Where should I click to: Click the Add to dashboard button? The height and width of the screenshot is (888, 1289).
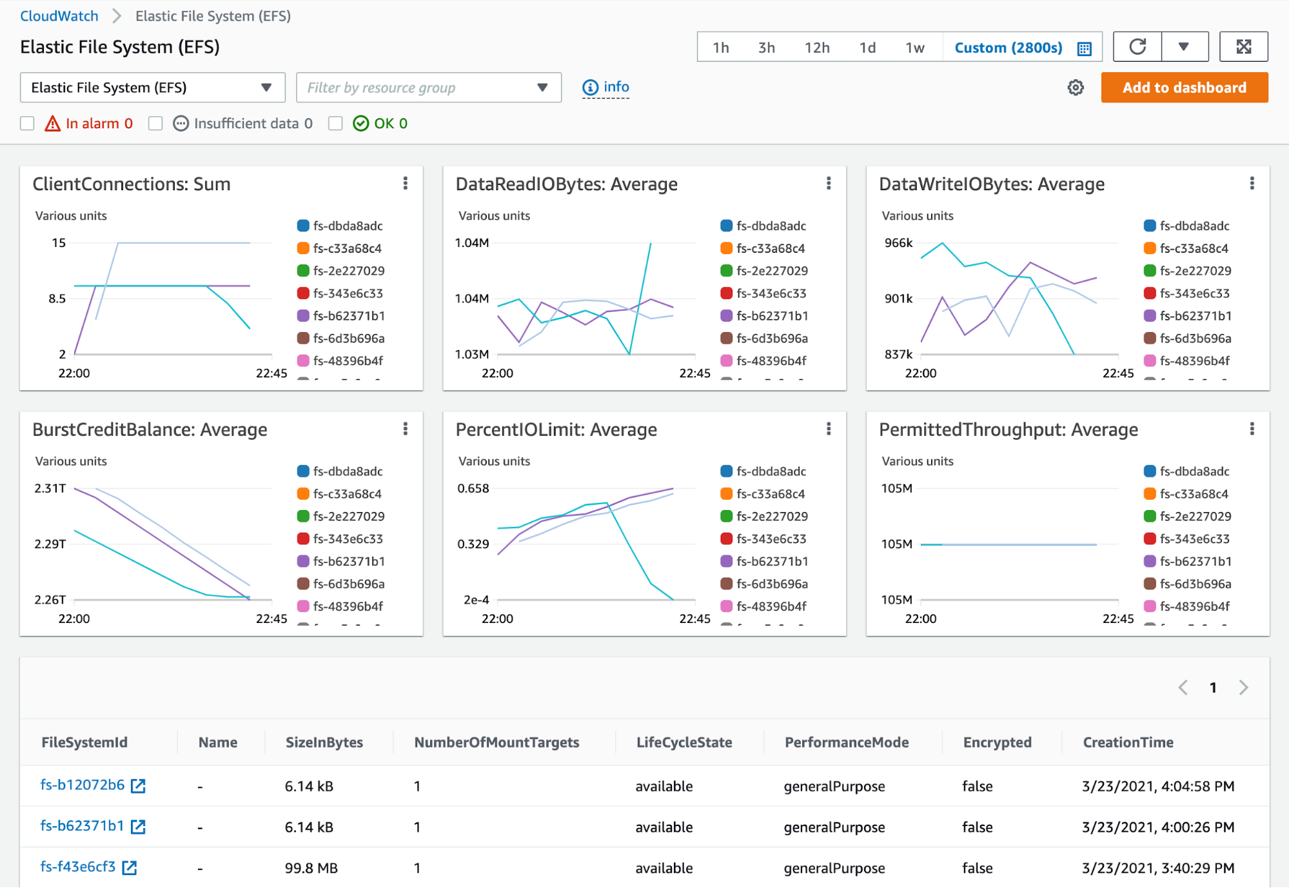click(1185, 87)
